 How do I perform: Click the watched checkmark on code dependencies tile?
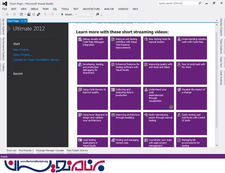171,107
